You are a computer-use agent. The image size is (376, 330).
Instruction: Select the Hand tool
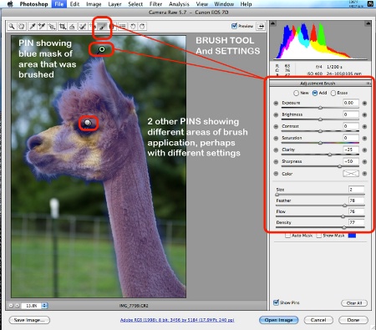[x=22, y=26]
